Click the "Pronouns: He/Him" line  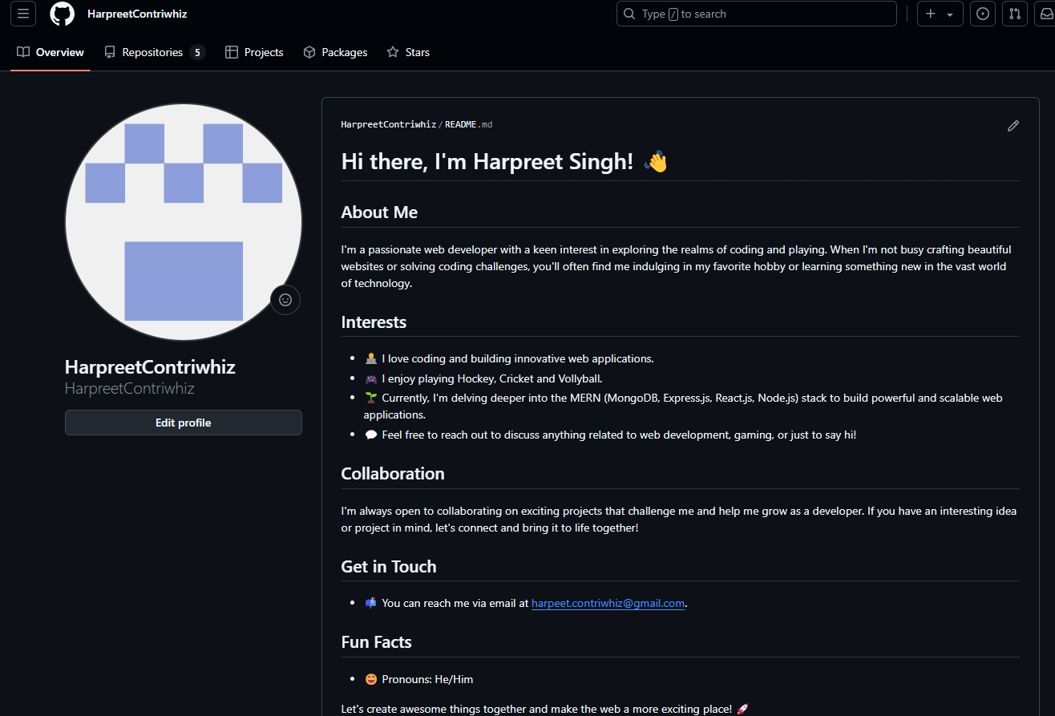427,679
